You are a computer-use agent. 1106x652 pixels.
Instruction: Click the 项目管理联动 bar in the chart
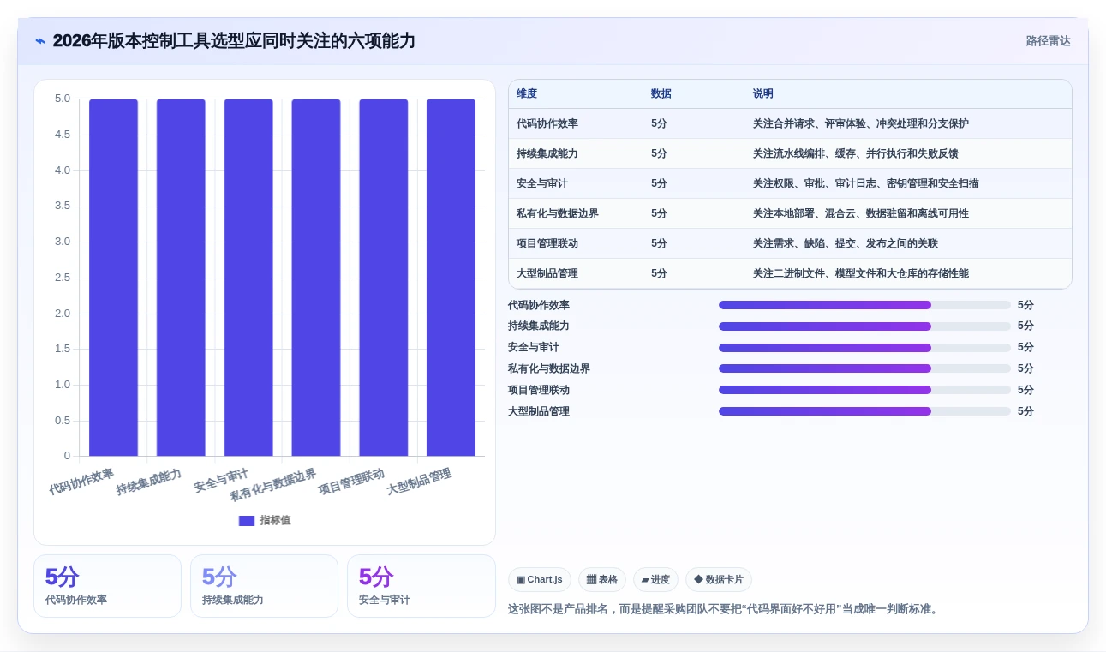click(x=384, y=277)
